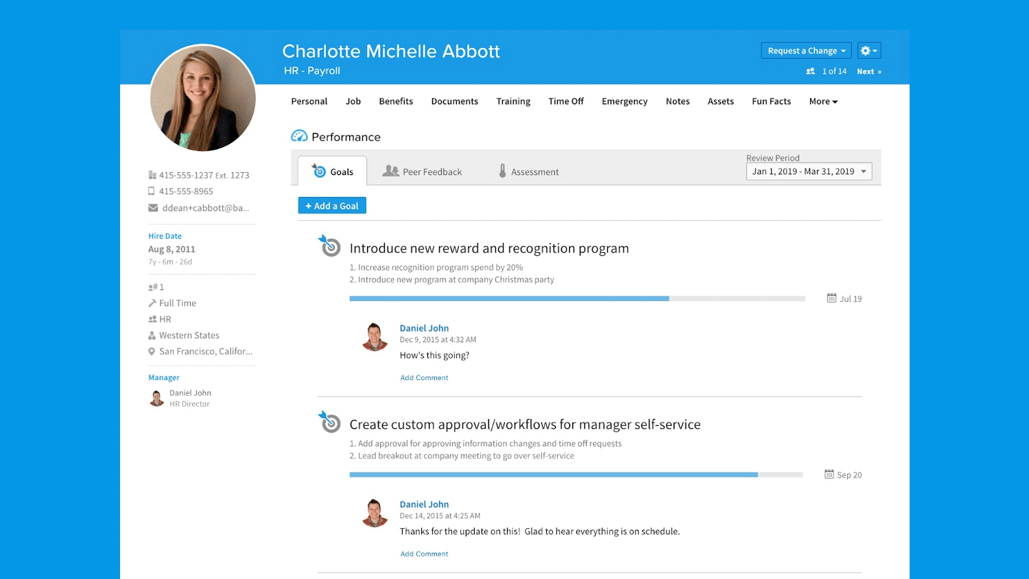Click the target icon for reward program goal
The image size is (1029, 579).
tap(329, 246)
